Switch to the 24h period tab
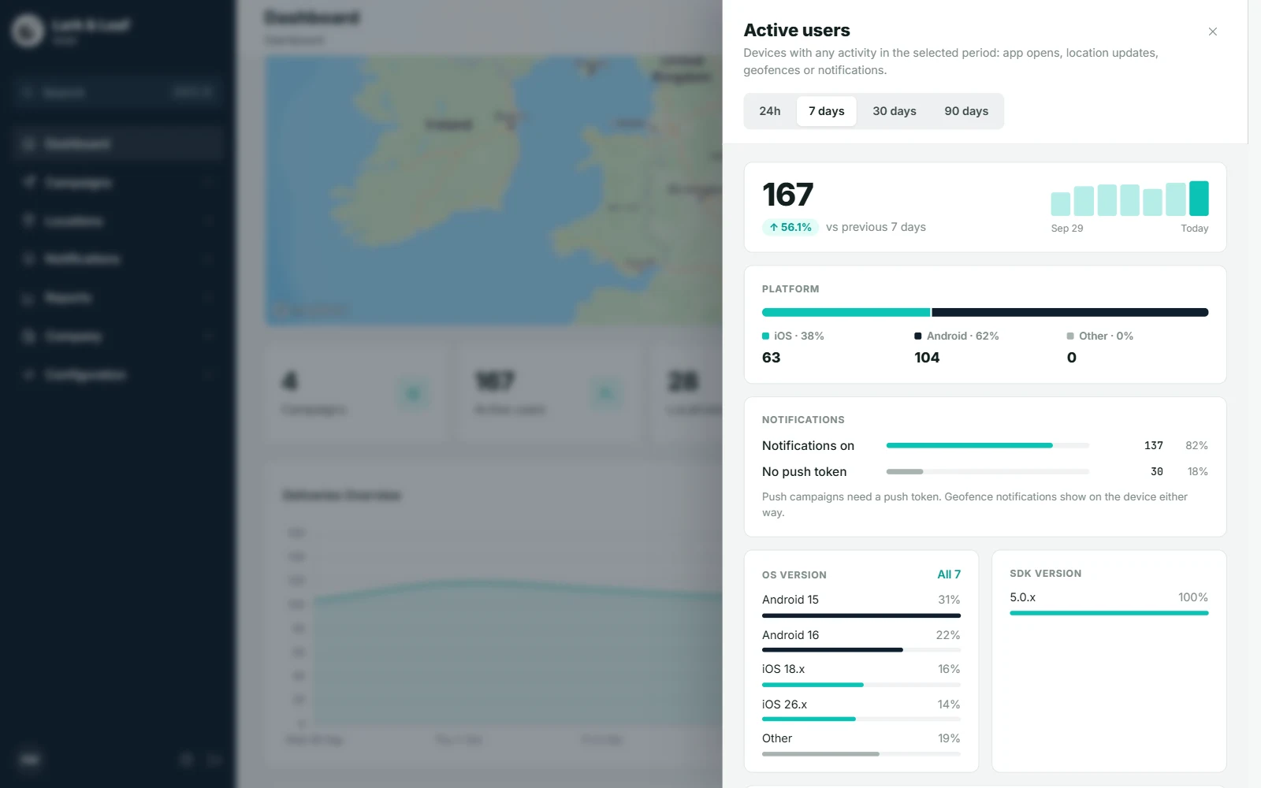This screenshot has width=1261, height=788. (x=769, y=111)
